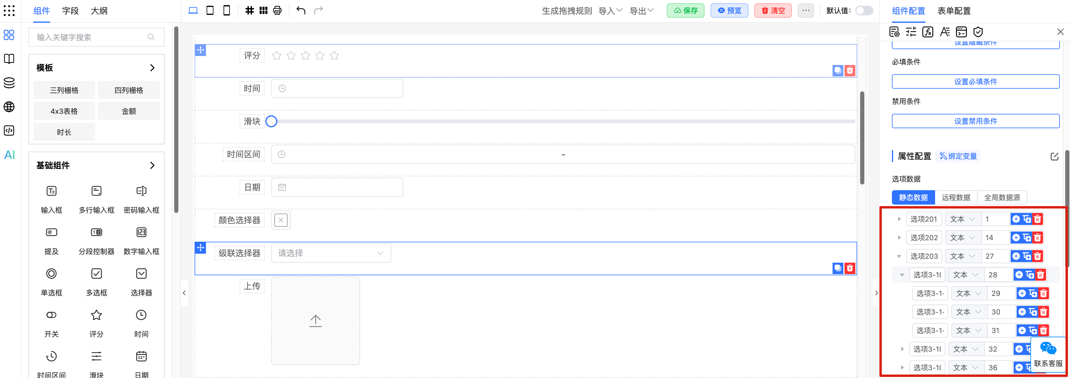Switch to mobile phone preview icon
1070x378 pixels.
point(226,10)
